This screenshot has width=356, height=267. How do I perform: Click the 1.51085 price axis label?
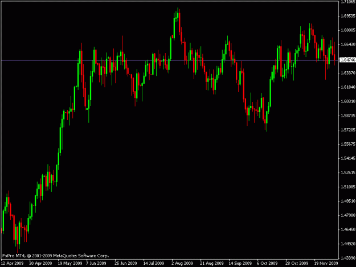point(348,187)
